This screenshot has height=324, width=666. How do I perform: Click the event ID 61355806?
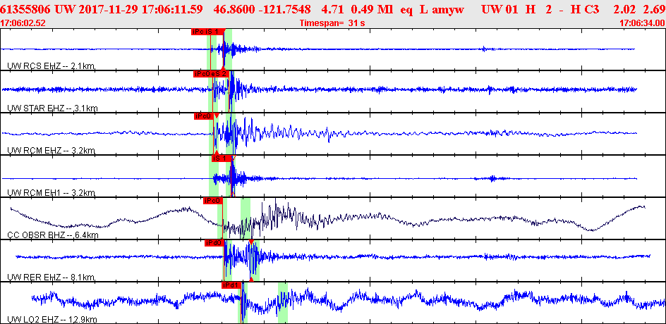click(x=27, y=8)
